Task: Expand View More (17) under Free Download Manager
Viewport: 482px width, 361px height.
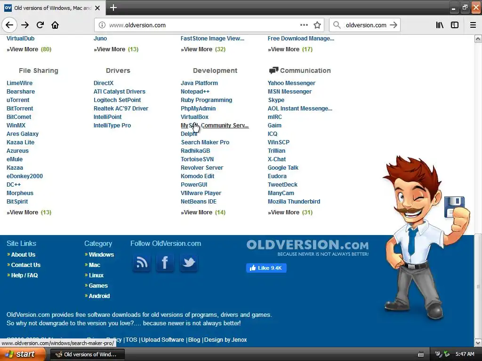Action: 290,49
